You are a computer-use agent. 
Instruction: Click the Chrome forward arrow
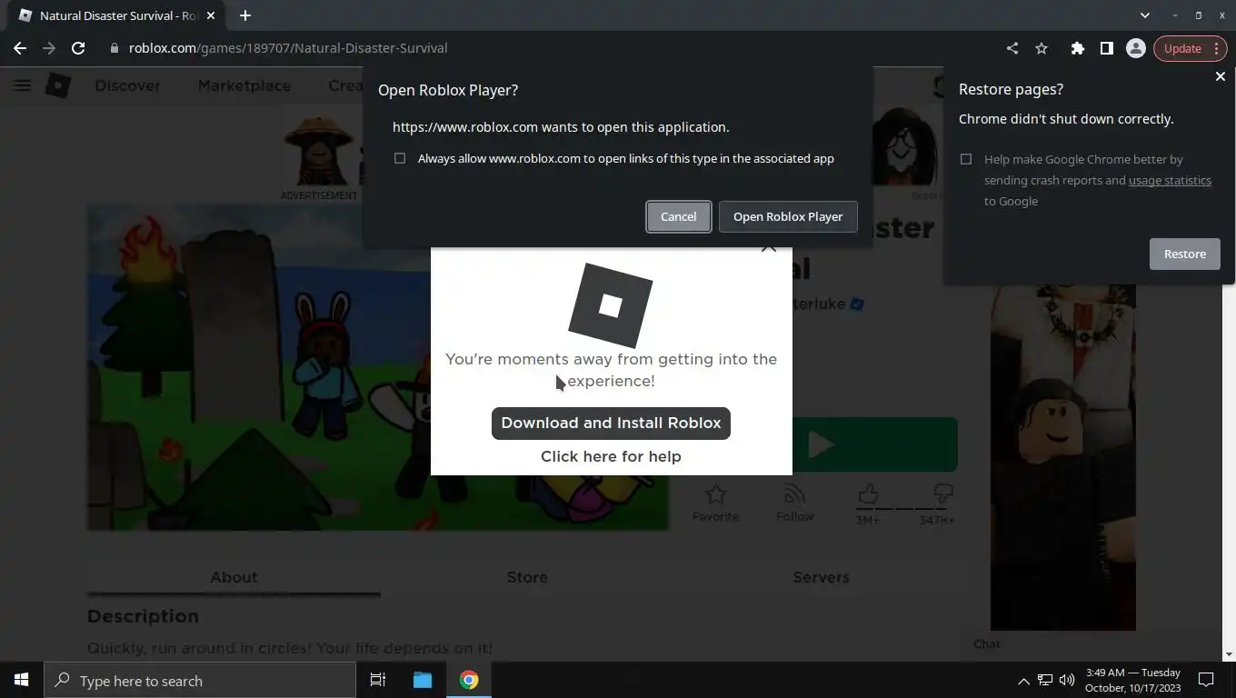coord(49,48)
